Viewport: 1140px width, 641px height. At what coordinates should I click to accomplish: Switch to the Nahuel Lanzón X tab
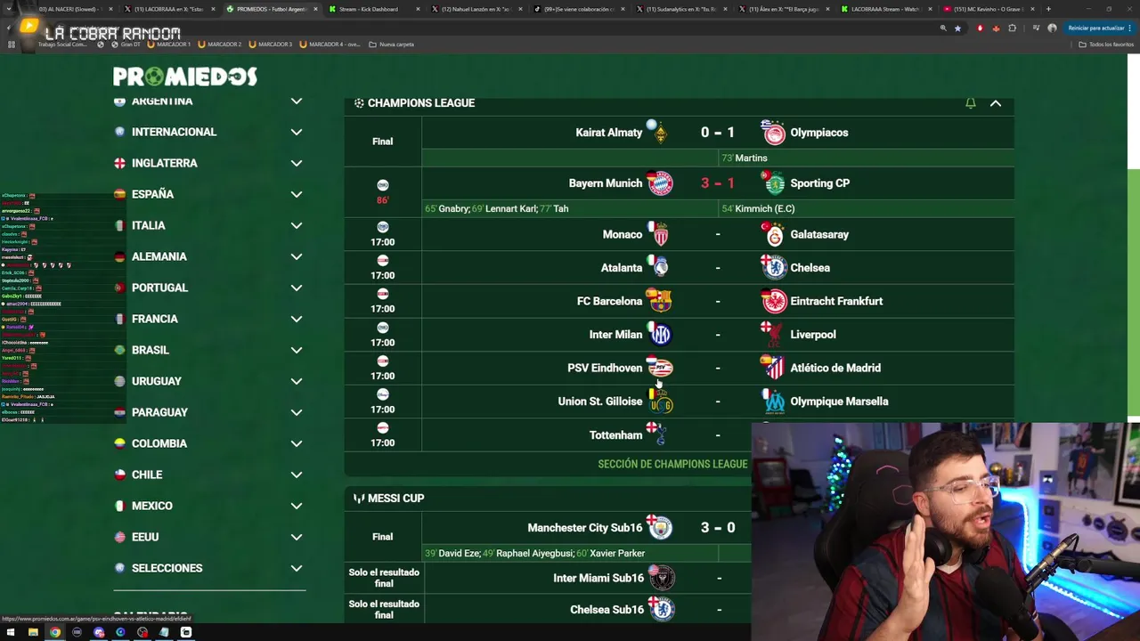tap(477, 9)
